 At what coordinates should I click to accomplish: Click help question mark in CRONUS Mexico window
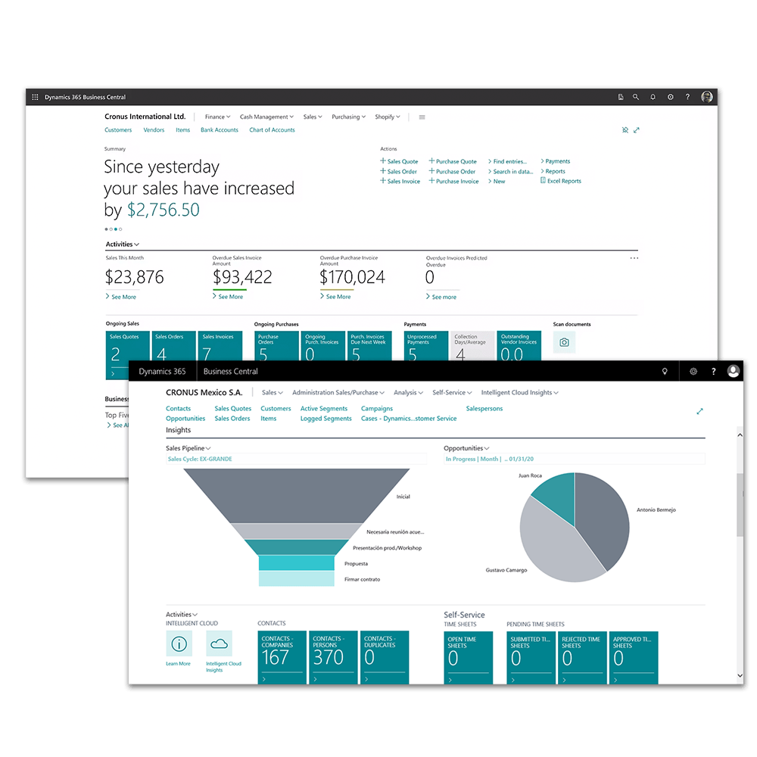click(x=714, y=371)
